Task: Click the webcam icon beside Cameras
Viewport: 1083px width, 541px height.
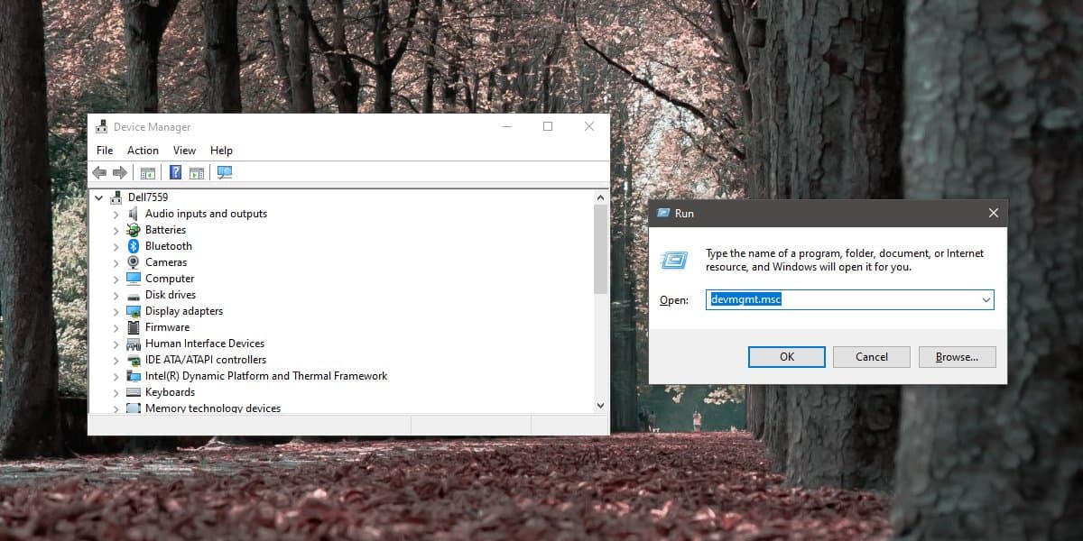Action: click(134, 262)
